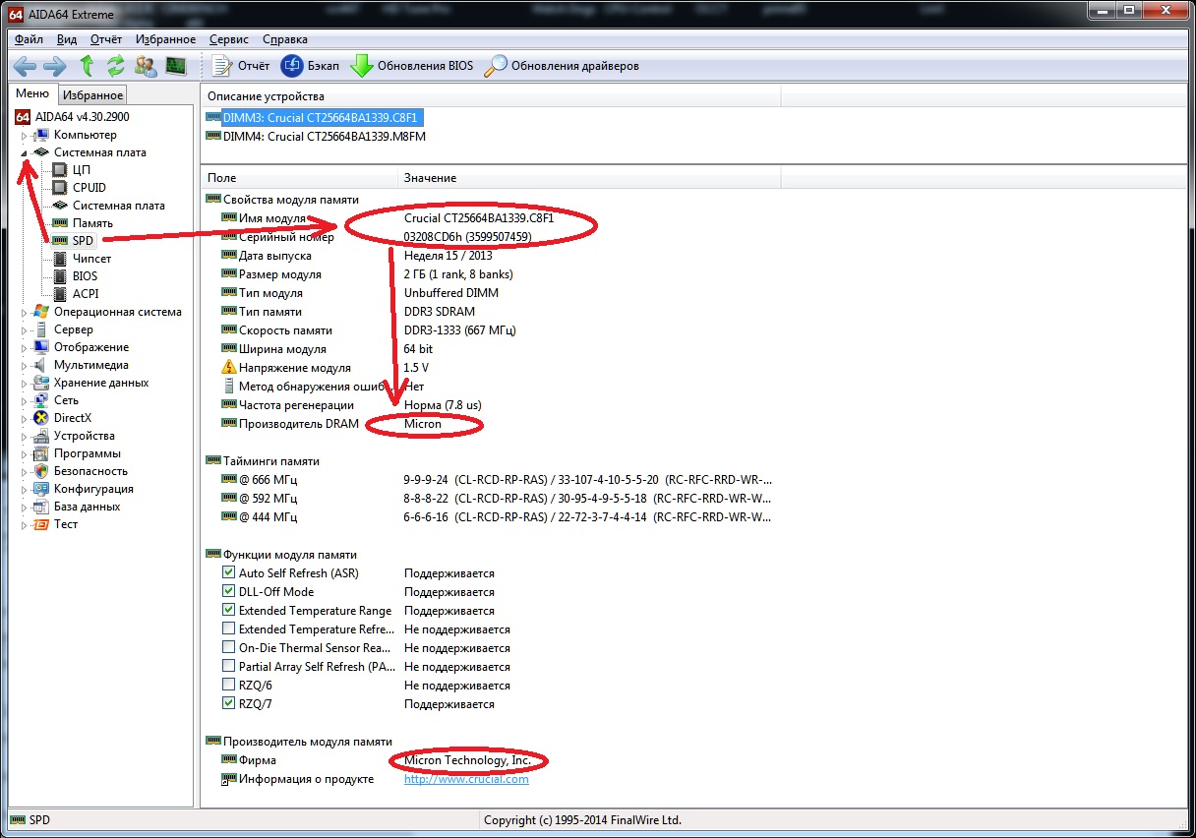Expand the Устройства tree node
The height and width of the screenshot is (838, 1196).
coord(25,437)
